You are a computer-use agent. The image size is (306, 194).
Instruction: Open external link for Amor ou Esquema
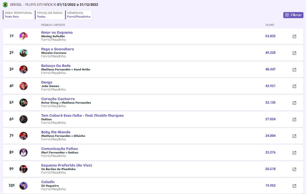click(294, 36)
